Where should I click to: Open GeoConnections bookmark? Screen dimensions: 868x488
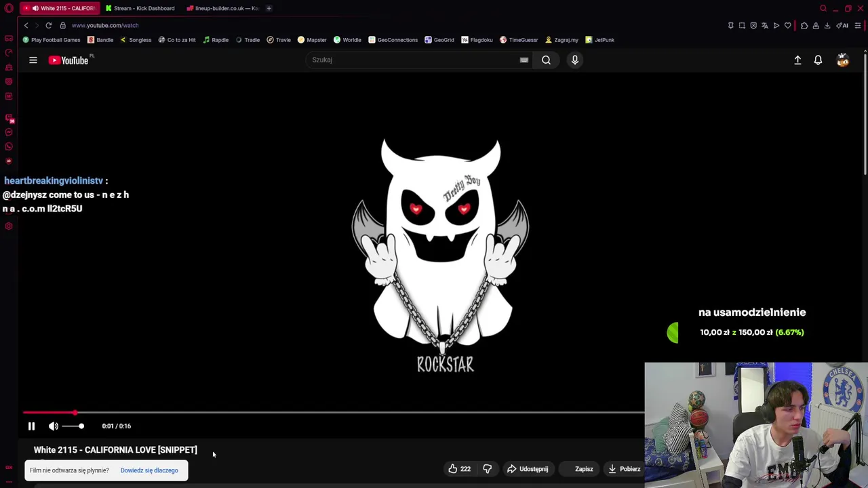pos(393,40)
